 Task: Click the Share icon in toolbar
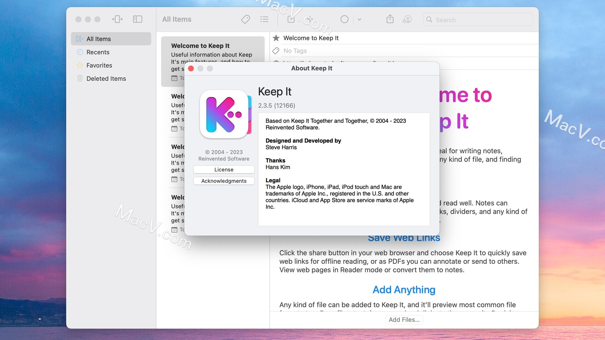[x=390, y=19]
